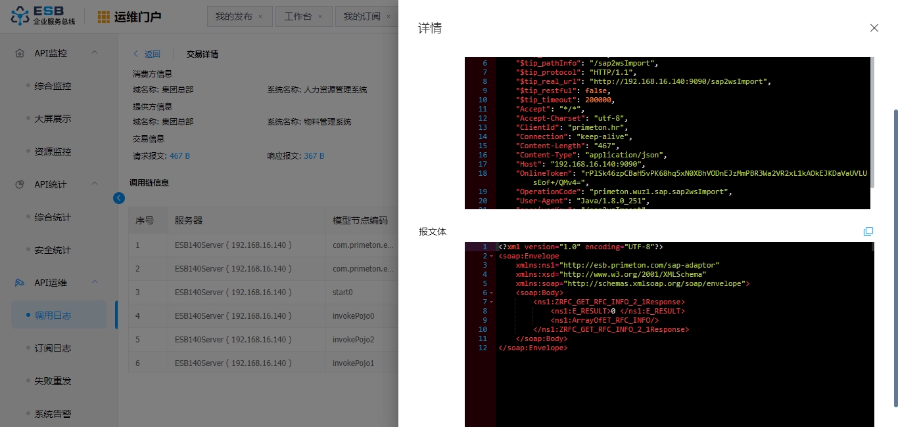This screenshot has height=427, width=898.
Task: Open the 运维门户 grid icon
Action: pos(104,17)
